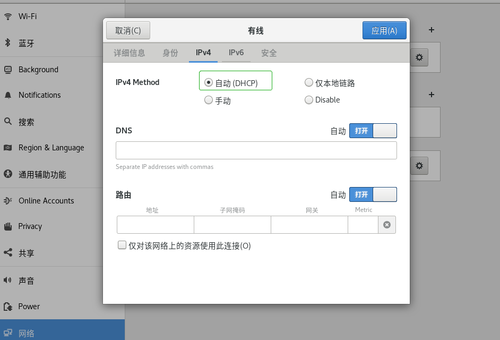
Task: Click the Region & Language flag icon
Action: 8,148
